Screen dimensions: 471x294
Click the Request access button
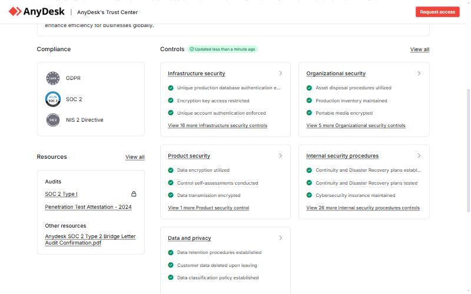(x=437, y=12)
